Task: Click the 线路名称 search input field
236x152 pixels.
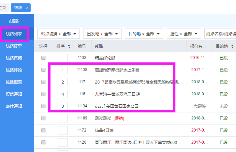Action: [x=221, y=34]
